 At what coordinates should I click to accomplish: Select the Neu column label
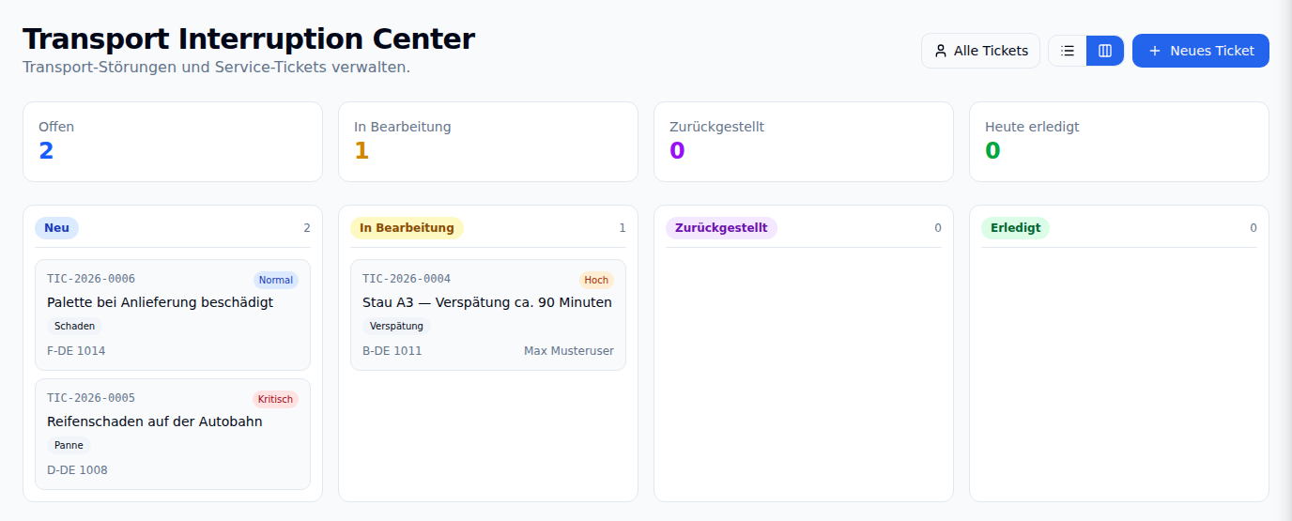coord(56,228)
